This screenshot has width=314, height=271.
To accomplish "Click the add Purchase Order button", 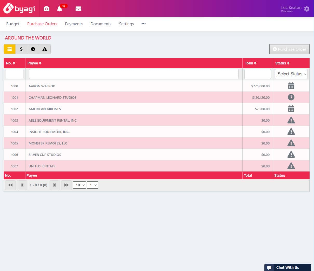I will [x=289, y=49].
